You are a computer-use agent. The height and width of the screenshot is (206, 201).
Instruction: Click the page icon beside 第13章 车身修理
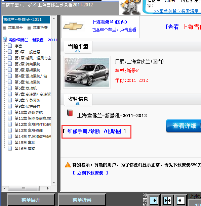click(x=10, y=130)
